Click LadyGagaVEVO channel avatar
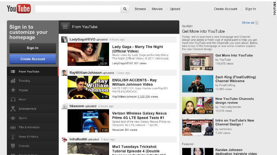 [x=64, y=39]
